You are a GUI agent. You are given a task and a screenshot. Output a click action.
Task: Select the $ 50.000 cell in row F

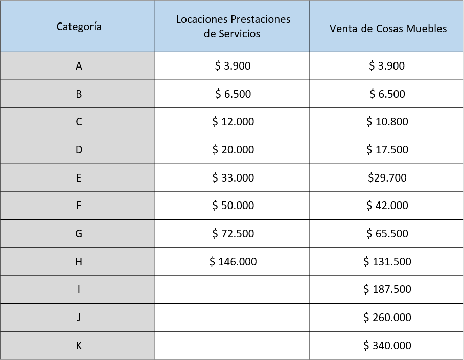pyautogui.click(x=232, y=206)
